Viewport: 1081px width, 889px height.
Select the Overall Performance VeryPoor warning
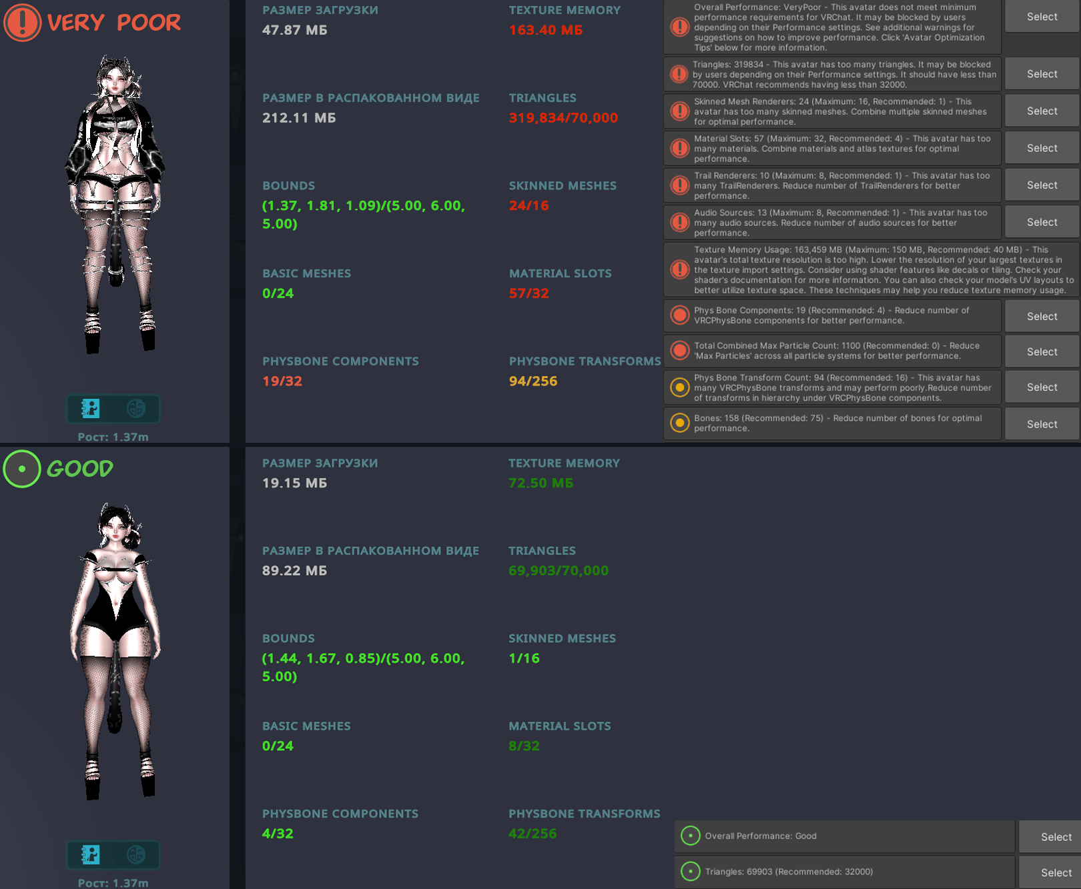click(1042, 17)
